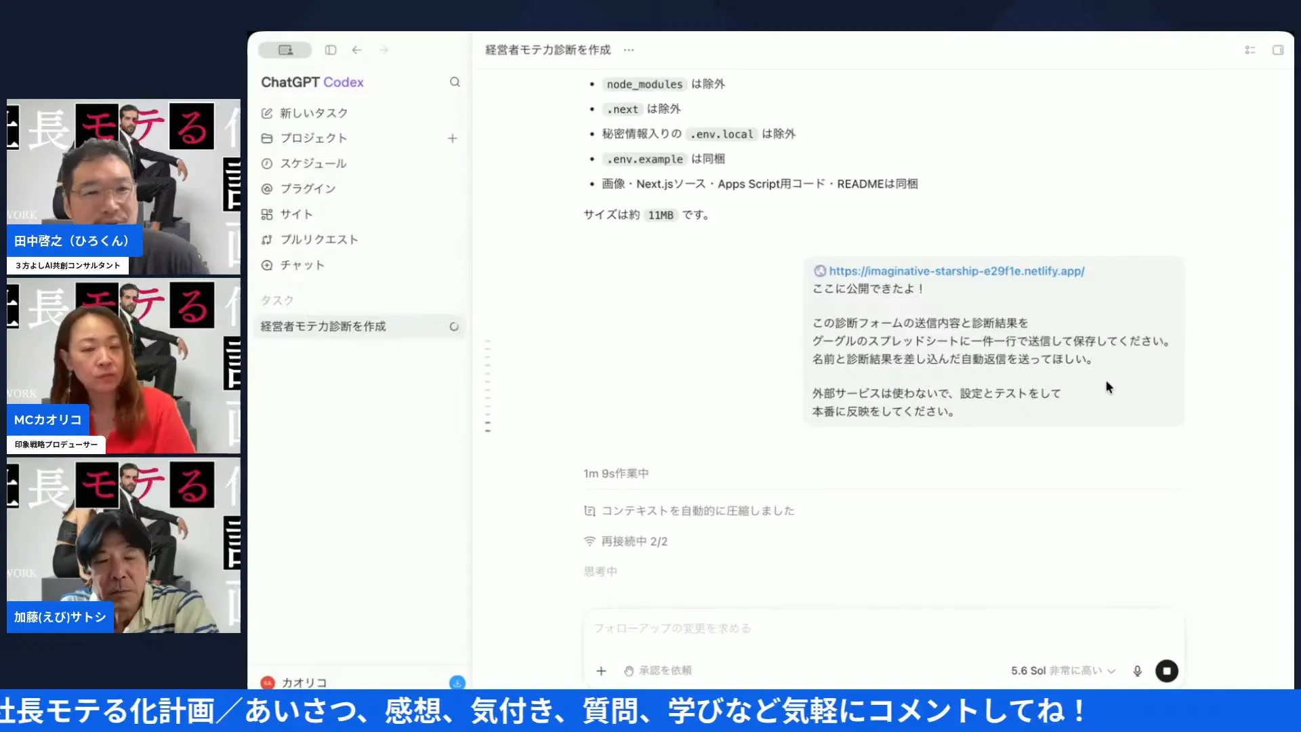Click the 経営者モテ力診断を作成 header title
The width and height of the screenshot is (1301, 732).
tap(548, 50)
